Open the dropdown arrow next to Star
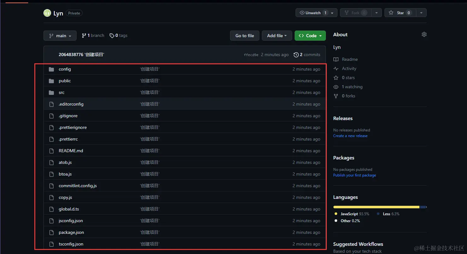Viewport: 467px width, 254px height. (421, 13)
